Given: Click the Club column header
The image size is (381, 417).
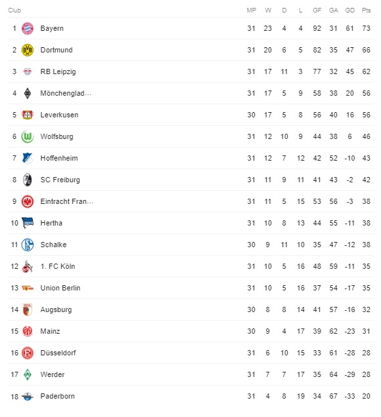Looking at the screenshot, I should pos(14,10).
